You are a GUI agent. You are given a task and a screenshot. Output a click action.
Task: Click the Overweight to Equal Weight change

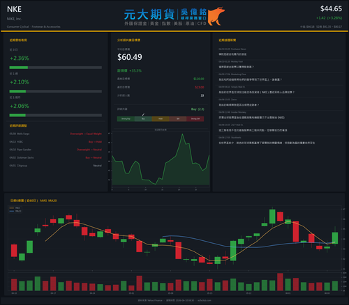point(86,134)
